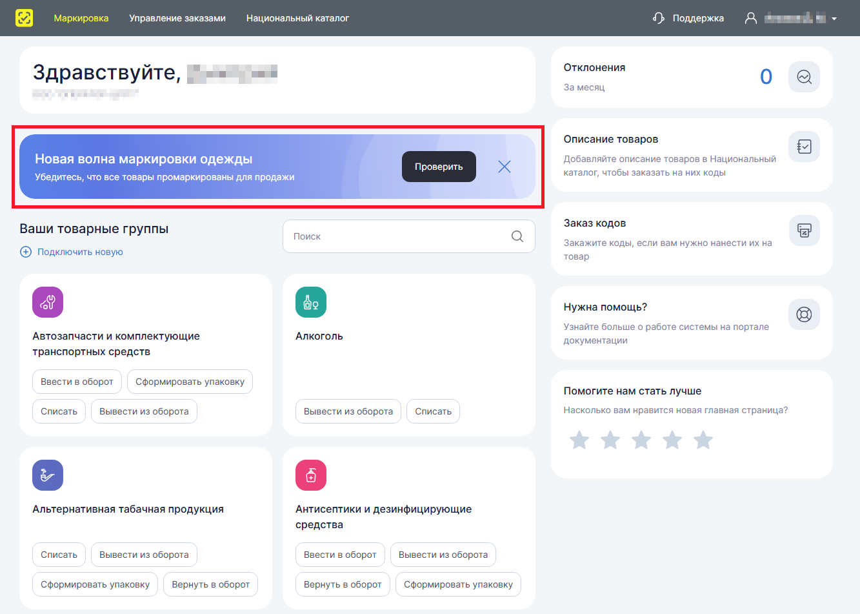Click the Подключить новую link
Viewport: 860px width, 614px height.
[x=80, y=252]
